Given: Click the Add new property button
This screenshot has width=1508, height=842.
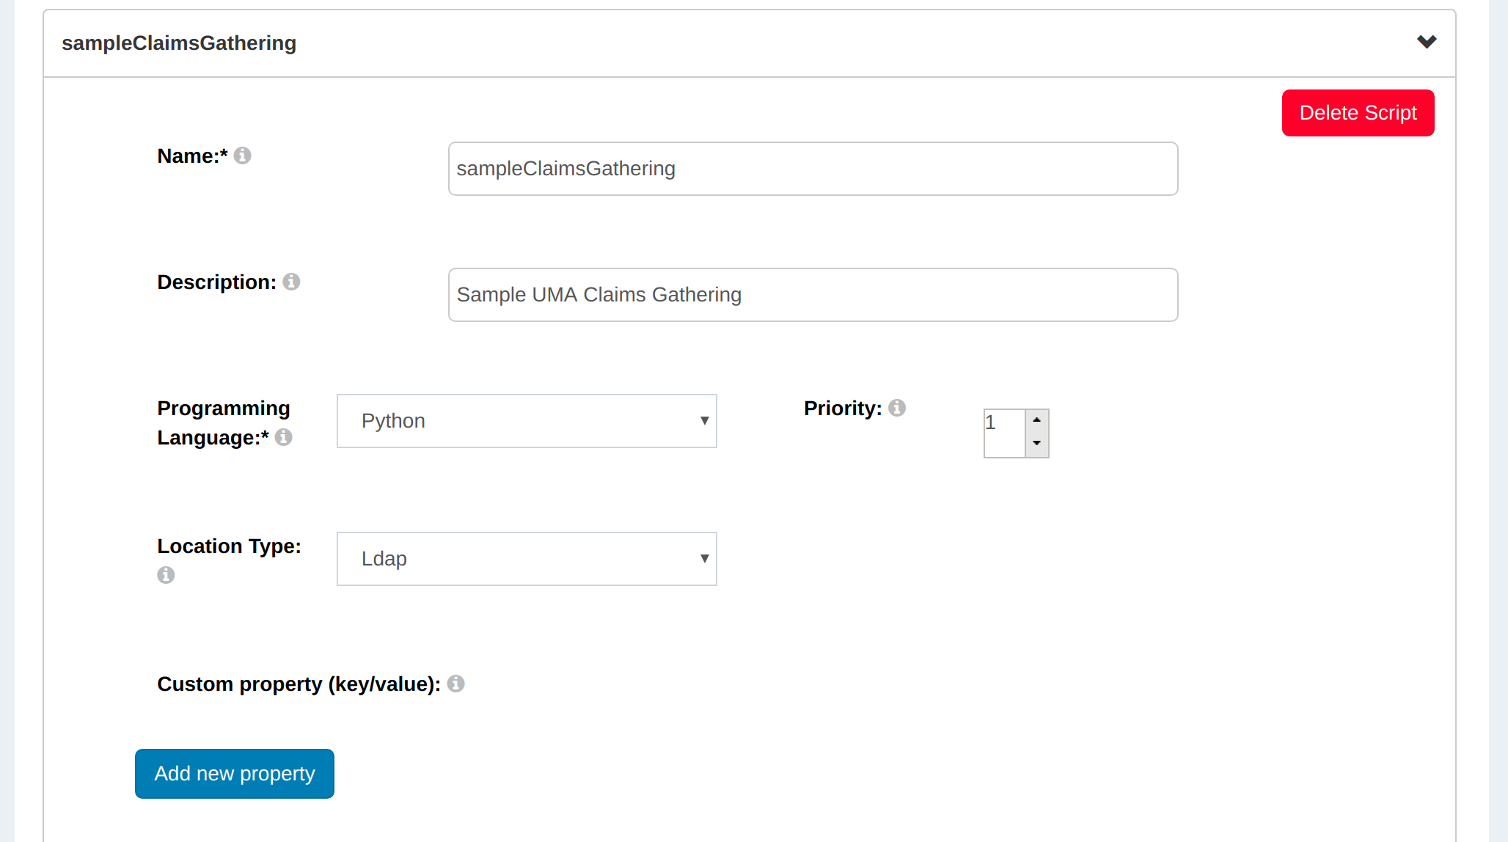Looking at the screenshot, I should (234, 773).
